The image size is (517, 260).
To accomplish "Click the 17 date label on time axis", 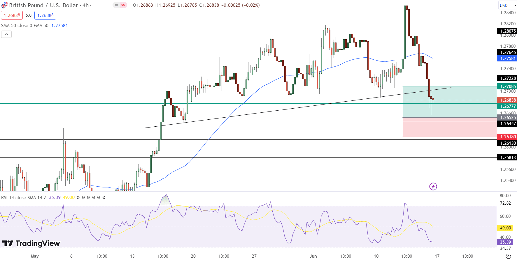I will [x=437, y=256].
